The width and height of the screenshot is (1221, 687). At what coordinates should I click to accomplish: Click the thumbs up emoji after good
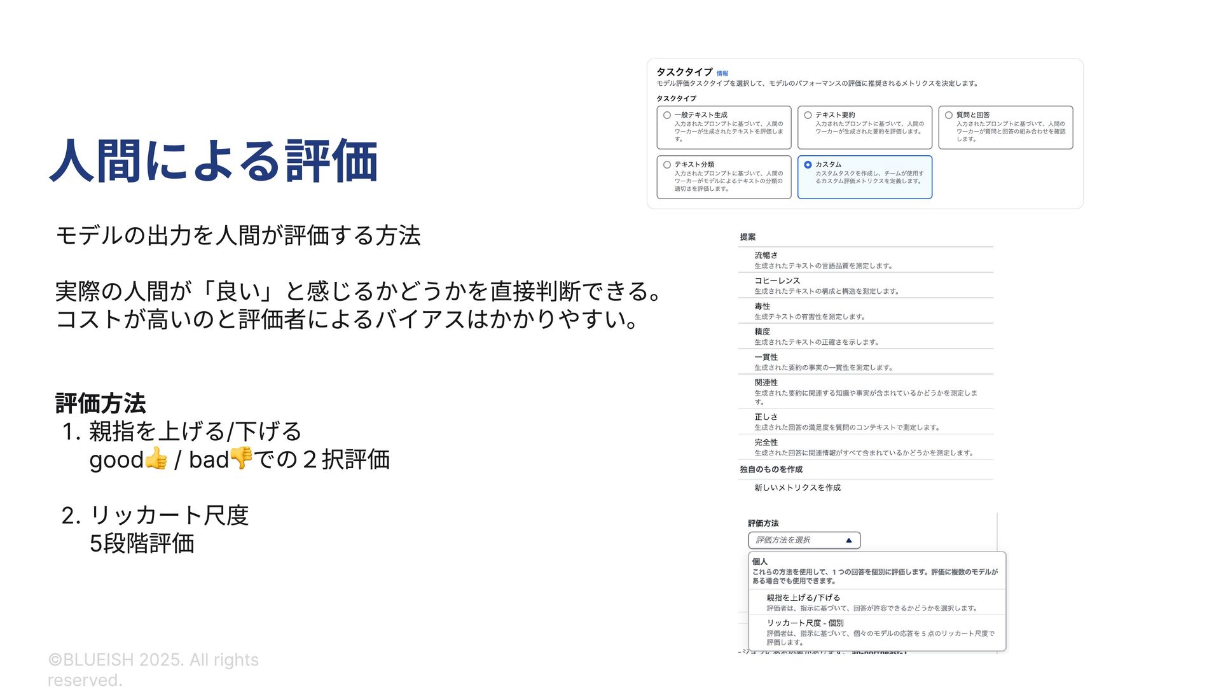(x=156, y=458)
